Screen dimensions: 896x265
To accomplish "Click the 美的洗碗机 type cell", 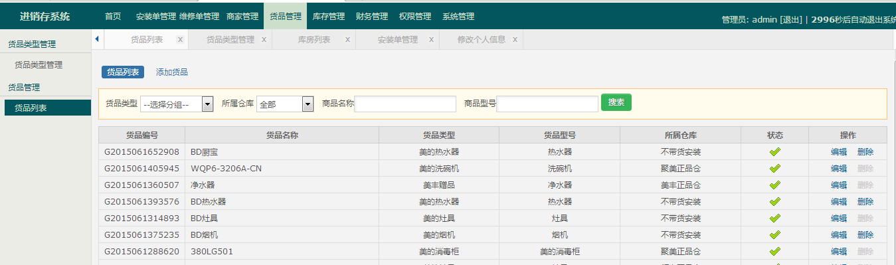I will point(439,169).
